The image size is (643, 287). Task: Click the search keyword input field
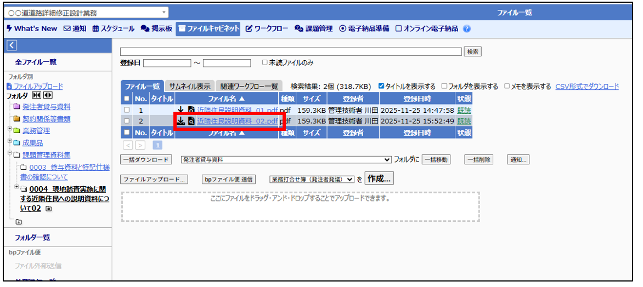point(291,51)
